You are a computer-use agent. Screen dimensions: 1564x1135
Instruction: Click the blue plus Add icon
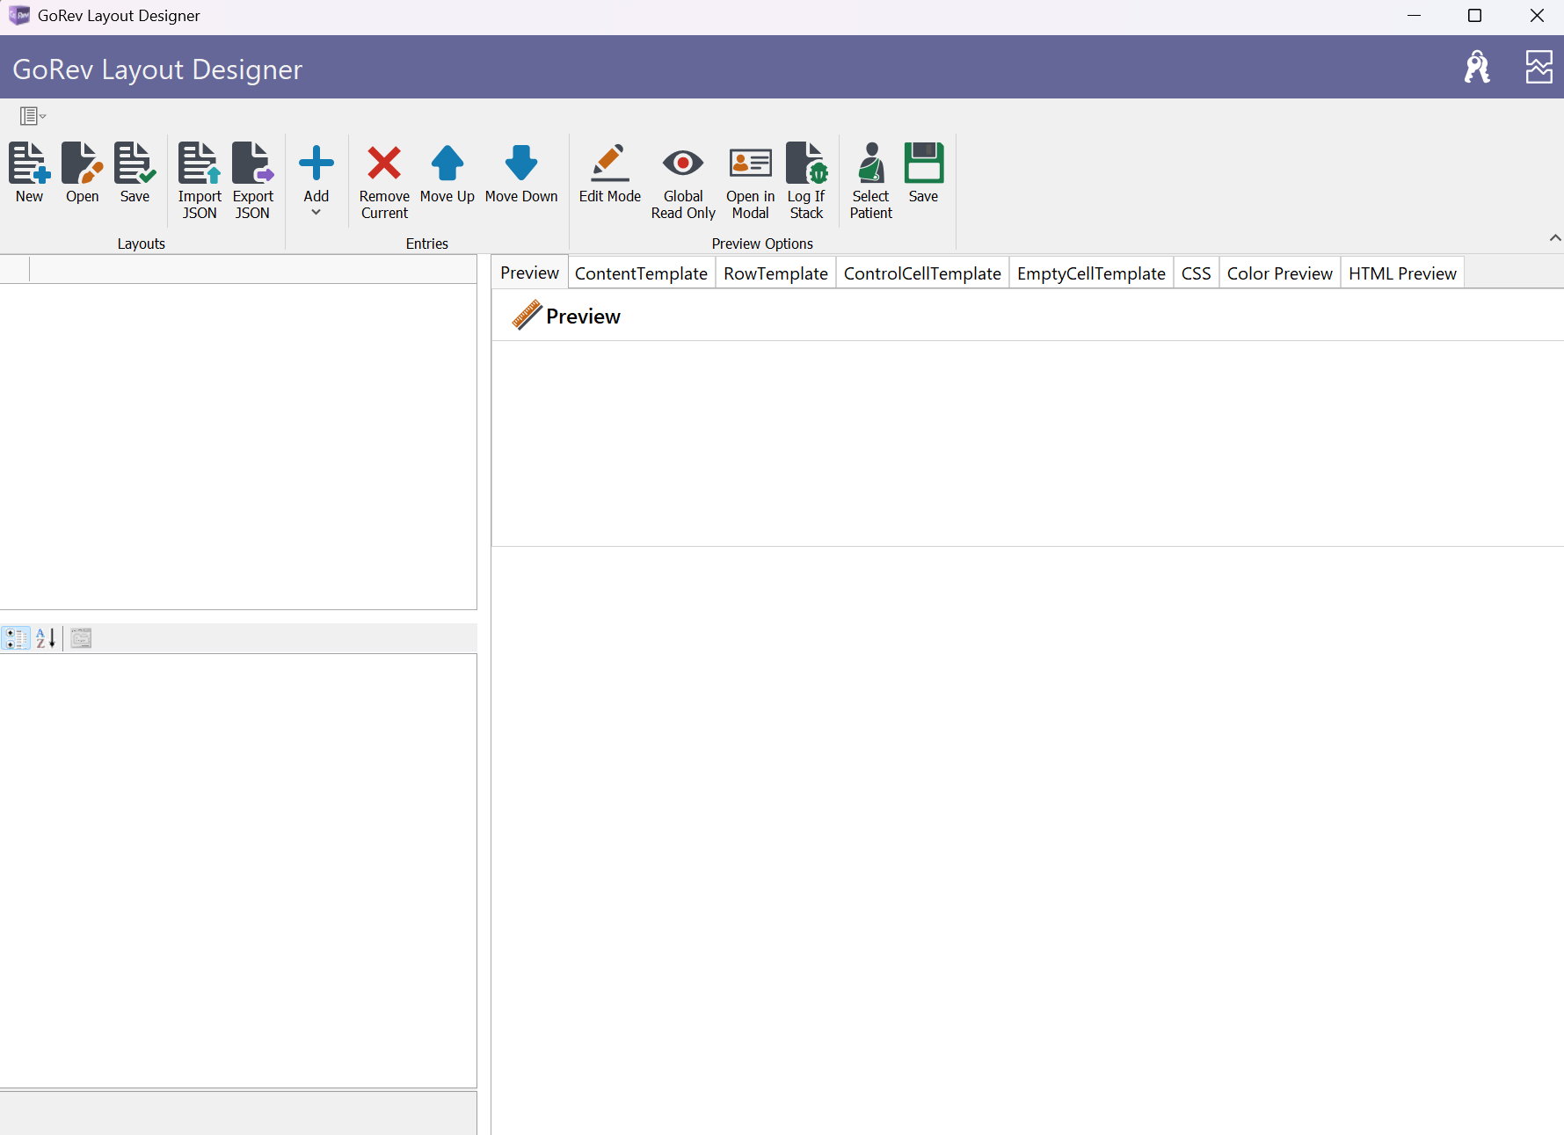(x=316, y=164)
